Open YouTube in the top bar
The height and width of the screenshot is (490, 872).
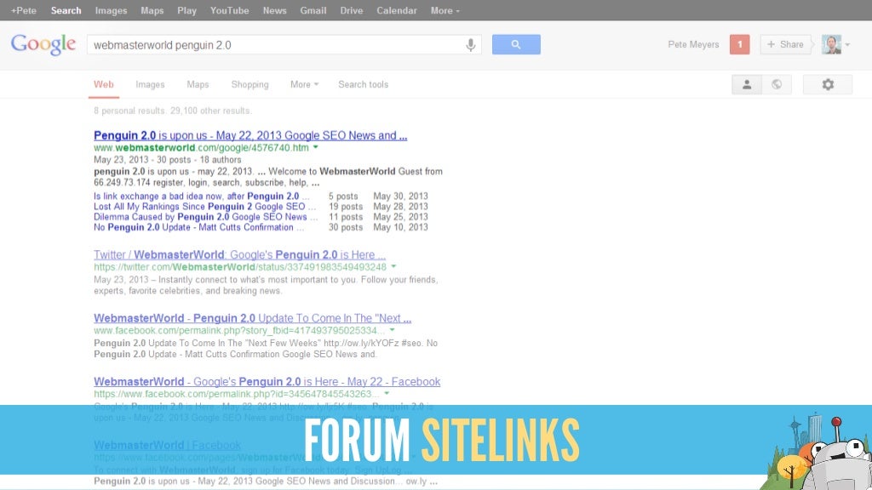230,10
